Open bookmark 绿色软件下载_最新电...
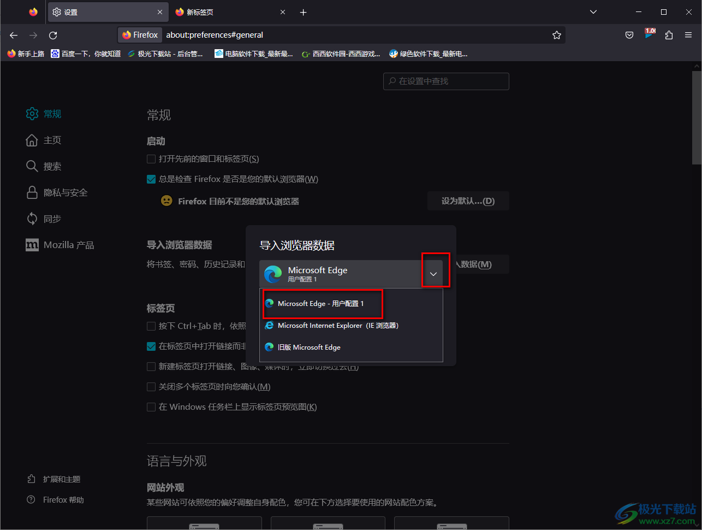 pos(428,54)
